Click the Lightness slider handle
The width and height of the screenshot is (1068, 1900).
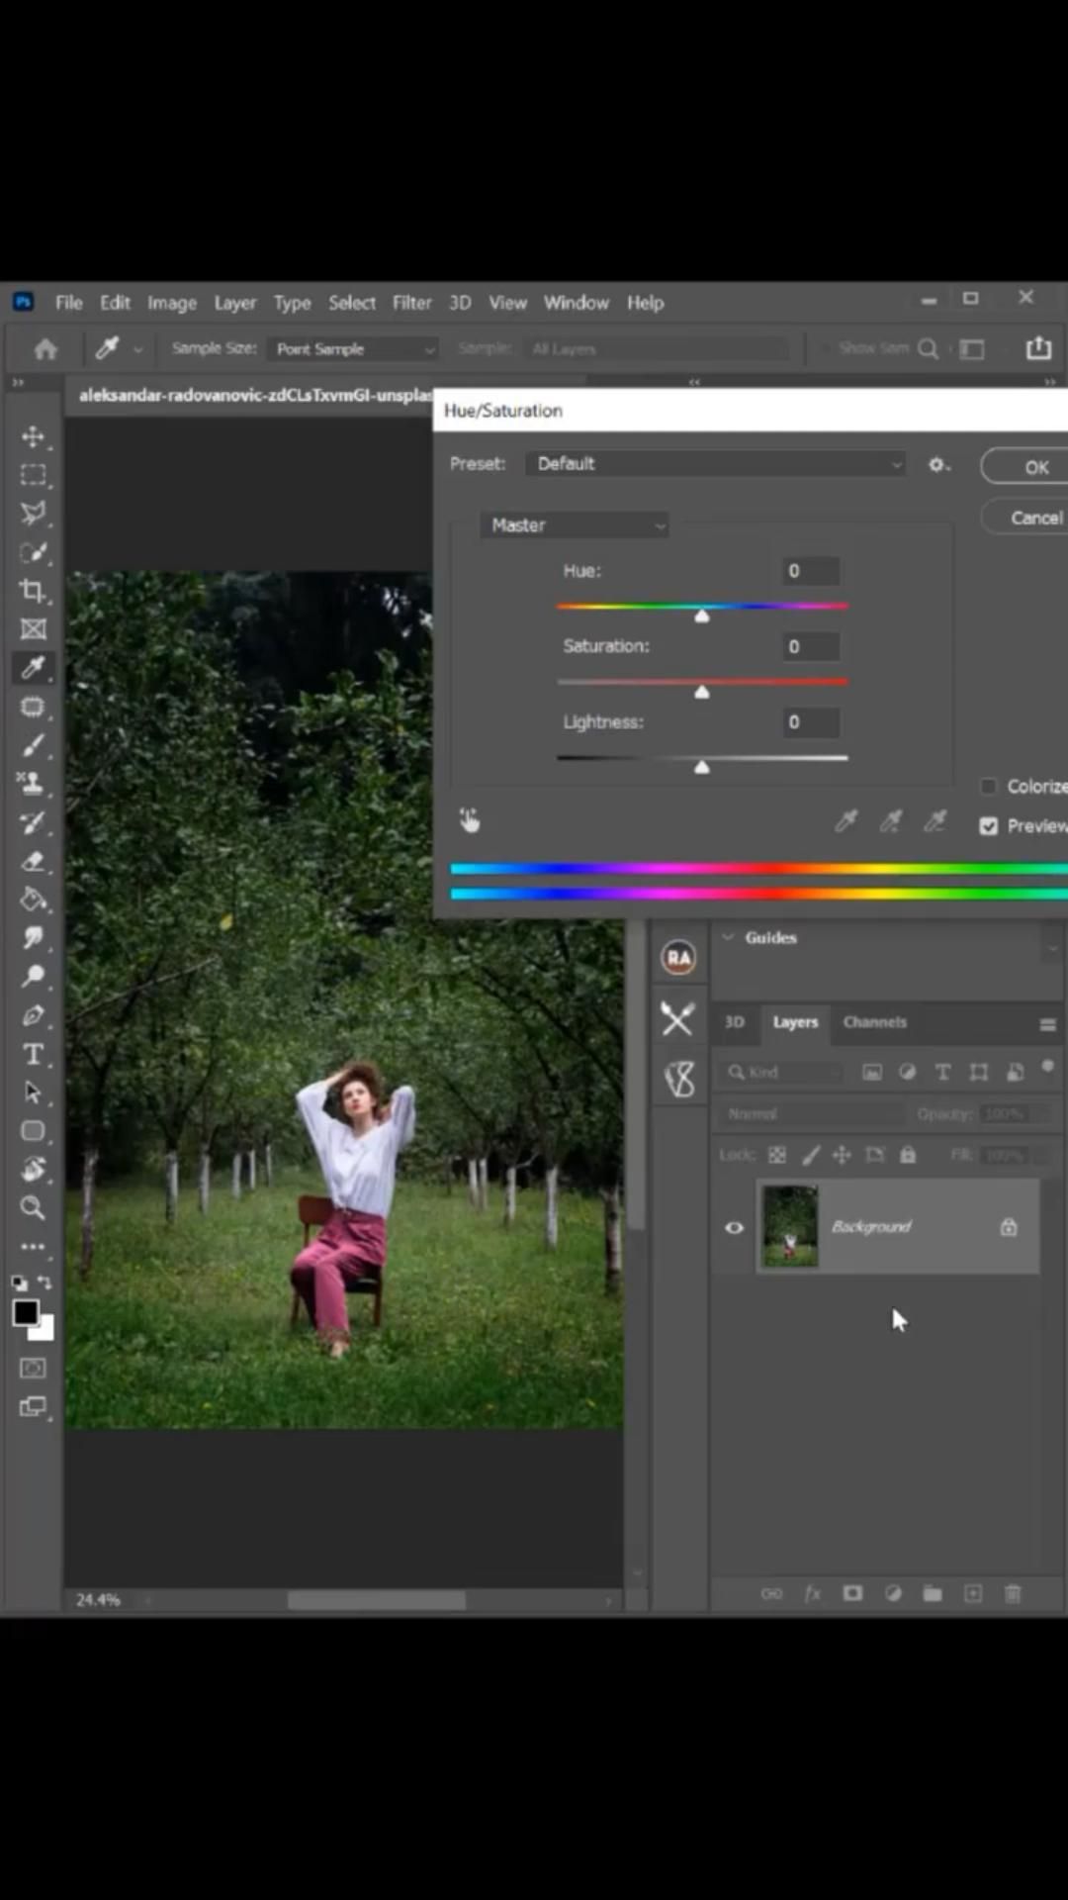click(702, 767)
